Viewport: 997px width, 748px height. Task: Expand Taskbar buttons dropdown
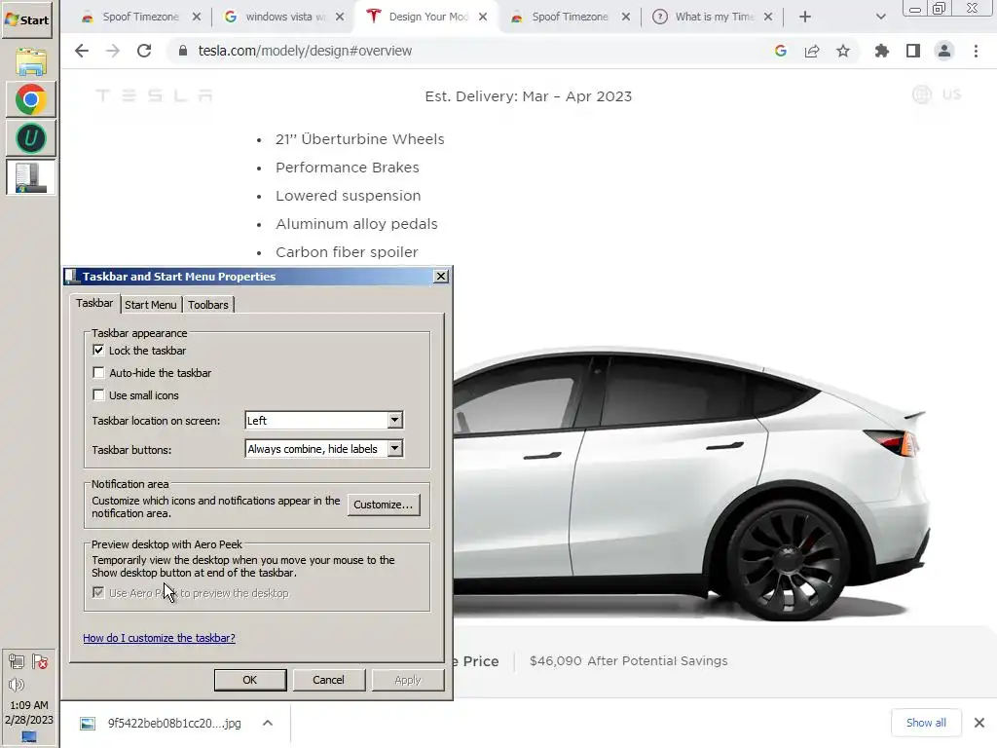395,448
